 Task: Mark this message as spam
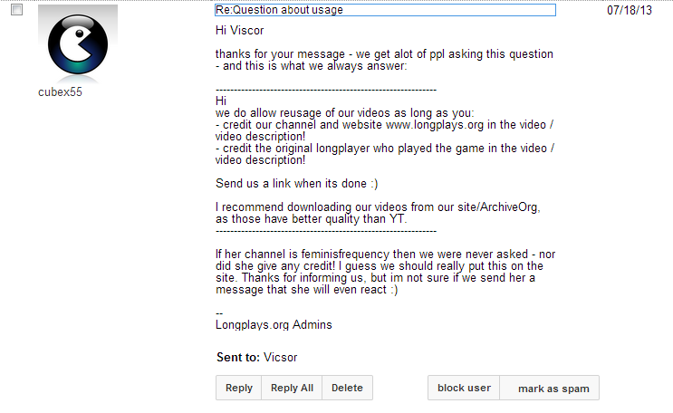tap(553, 389)
